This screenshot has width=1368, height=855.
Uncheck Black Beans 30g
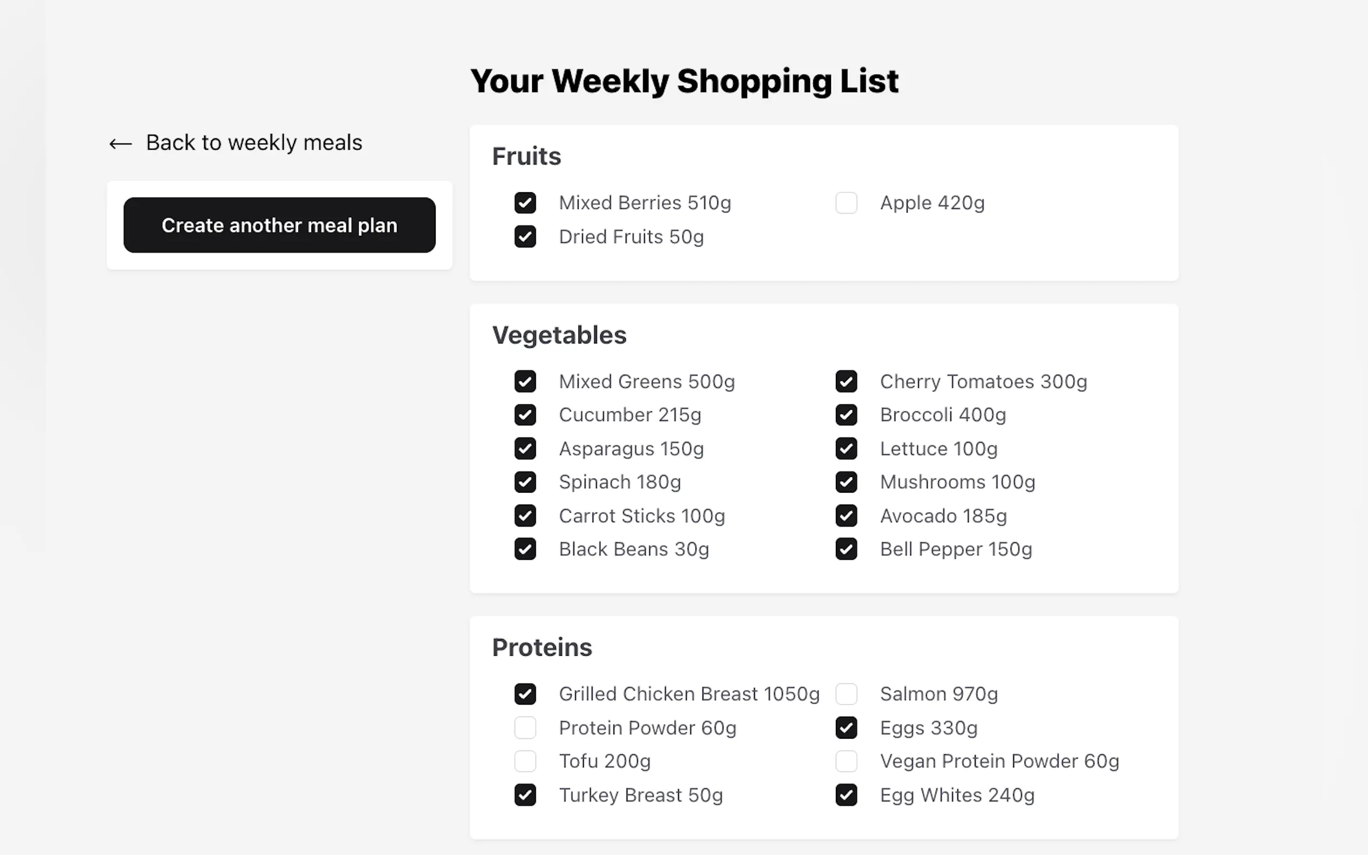[525, 549]
